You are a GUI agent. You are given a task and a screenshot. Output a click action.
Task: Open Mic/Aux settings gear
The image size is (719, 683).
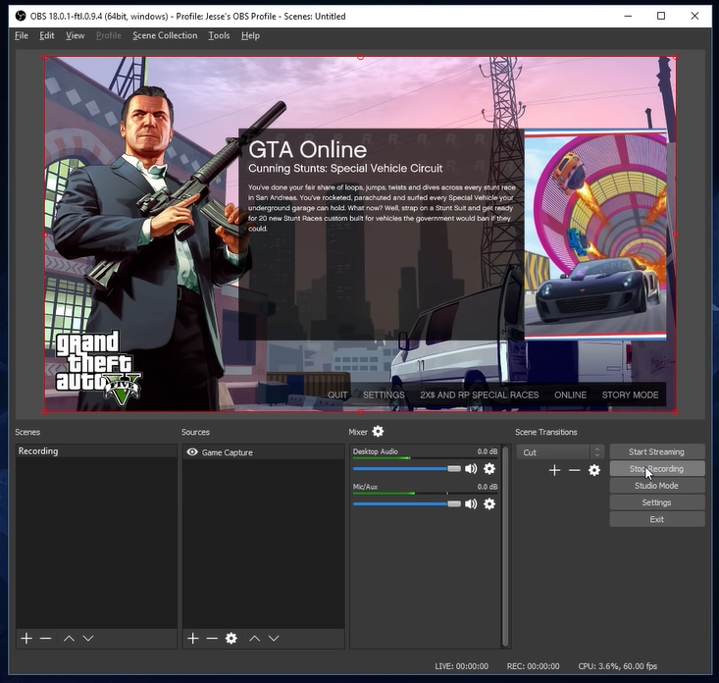point(489,503)
